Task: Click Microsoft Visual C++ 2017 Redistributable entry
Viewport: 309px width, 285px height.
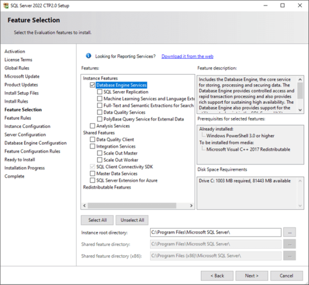Action: pos(248,149)
